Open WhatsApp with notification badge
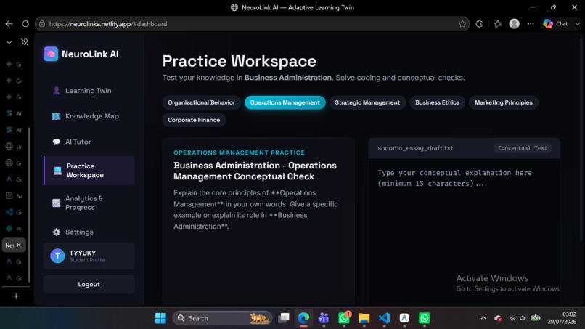This screenshot has height=329, width=585. (x=344, y=318)
